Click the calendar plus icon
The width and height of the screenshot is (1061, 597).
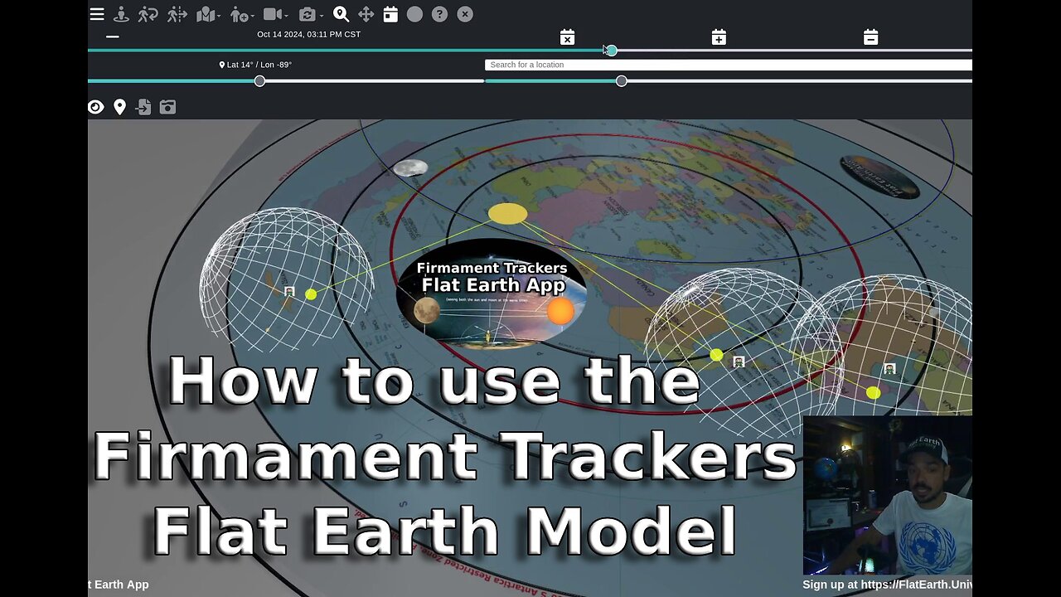tap(719, 36)
